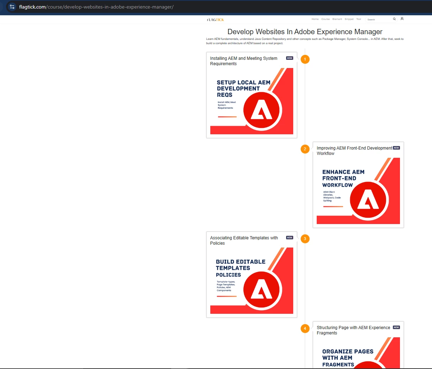Click the AEM tag on Associating Editable Templates card
The height and width of the screenshot is (369, 432).
tap(290, 238)
